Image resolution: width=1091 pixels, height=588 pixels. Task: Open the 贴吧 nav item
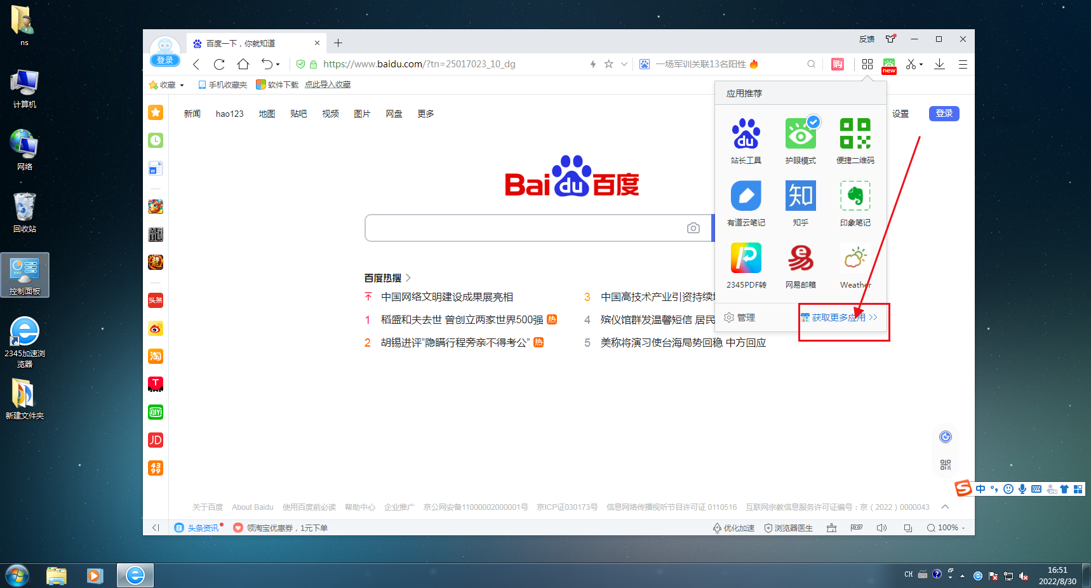click(x=298, y=114)
